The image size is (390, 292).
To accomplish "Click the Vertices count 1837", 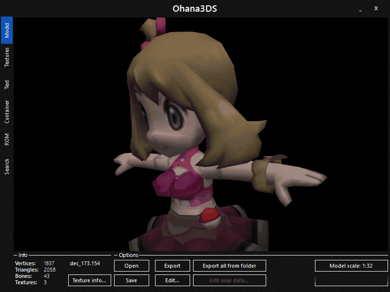I will pyautogui.click(x=49, y=263).
